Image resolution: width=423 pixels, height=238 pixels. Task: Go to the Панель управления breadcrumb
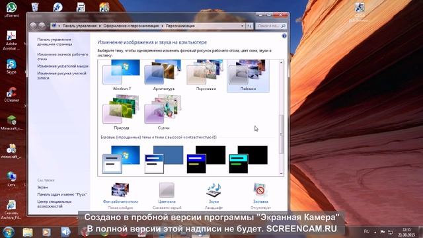click(79, 26)
